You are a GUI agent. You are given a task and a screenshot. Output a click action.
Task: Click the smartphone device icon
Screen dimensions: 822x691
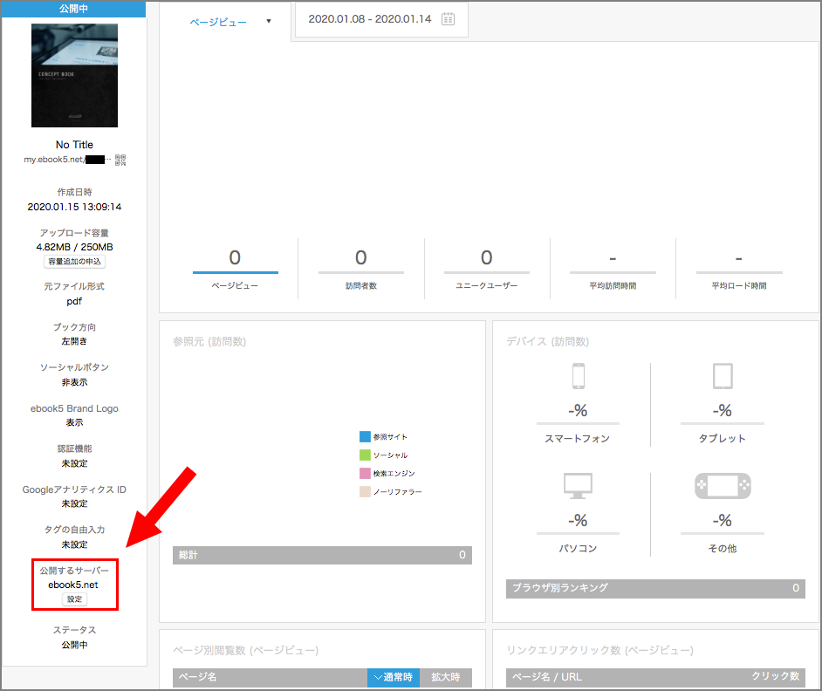(578, 376)
